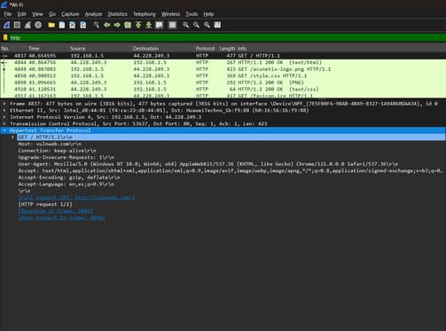
Task: Select the Accept-Encoding: gzip, deflate line
Action: pyautogui.click(x=69, y=177)
